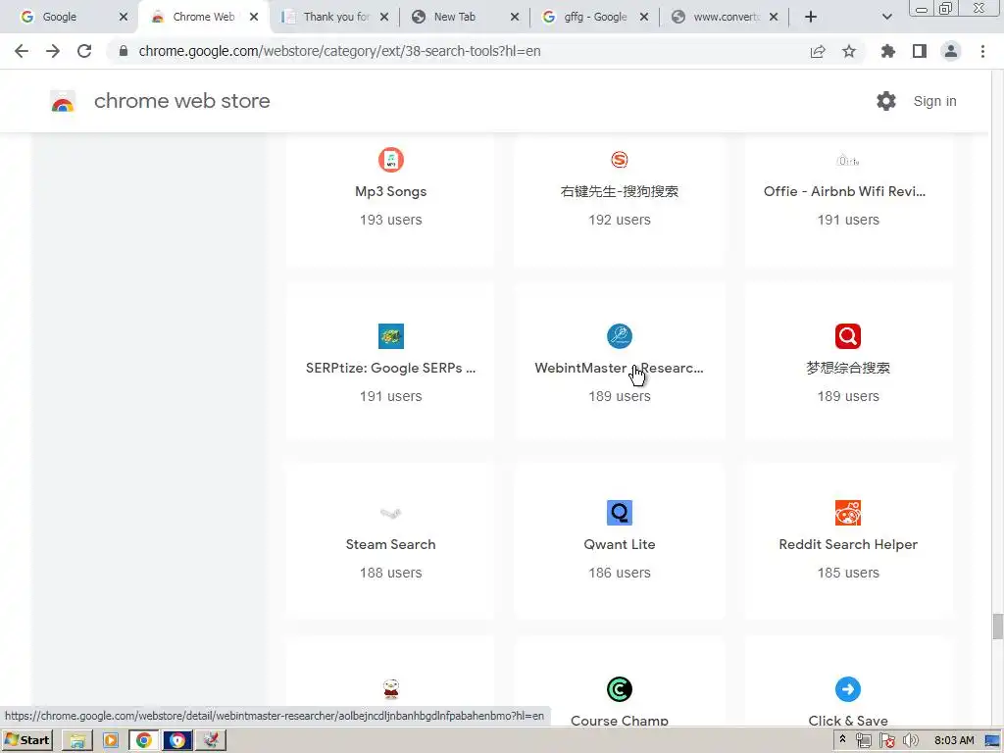The width and height of the screenshot is (1004, 753).
Task: Open the Qwant Lite title link
Action: tap(620, 544)
